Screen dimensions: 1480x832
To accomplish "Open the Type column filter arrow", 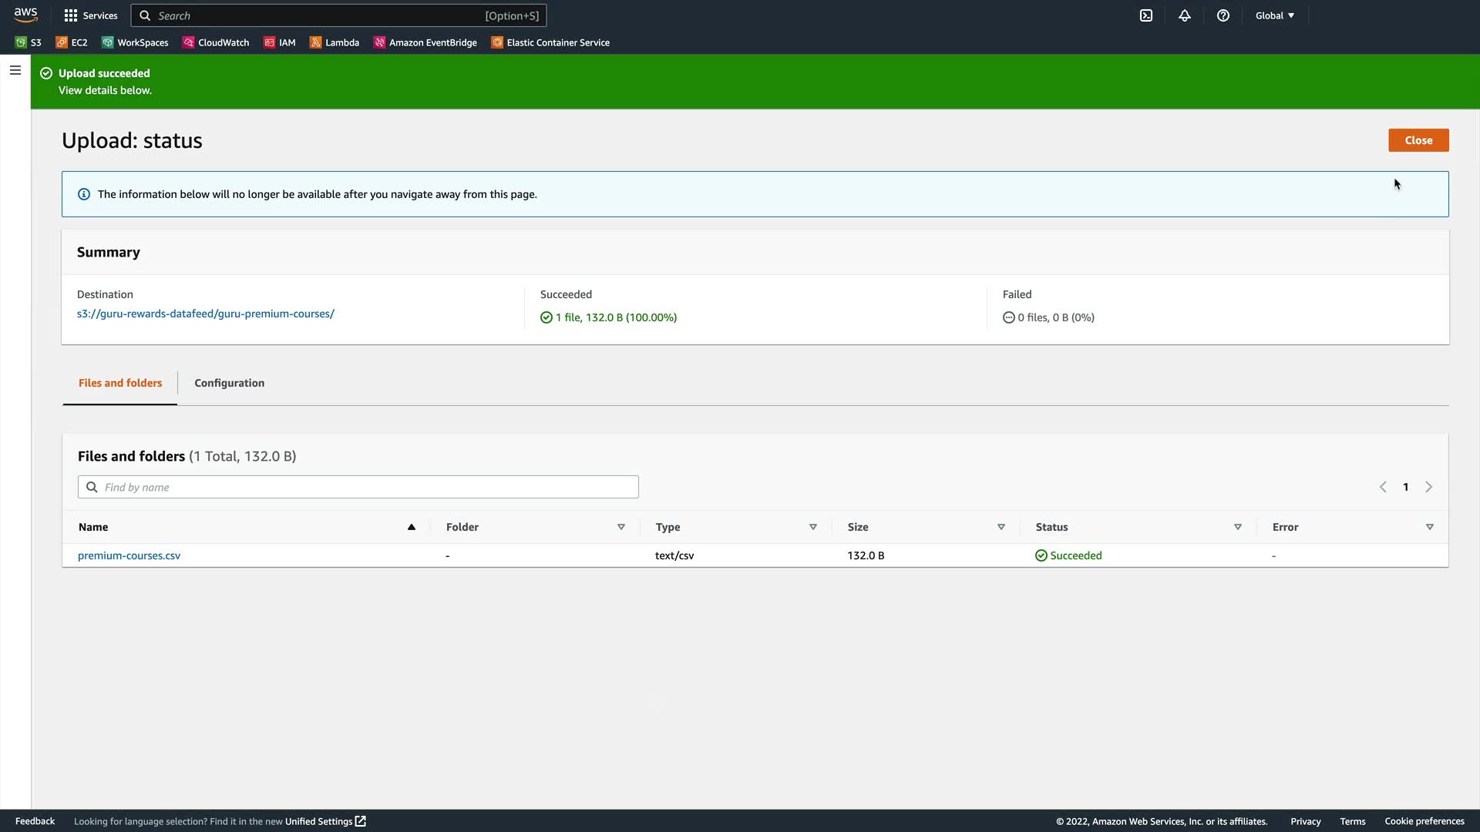I will [812, 527].
